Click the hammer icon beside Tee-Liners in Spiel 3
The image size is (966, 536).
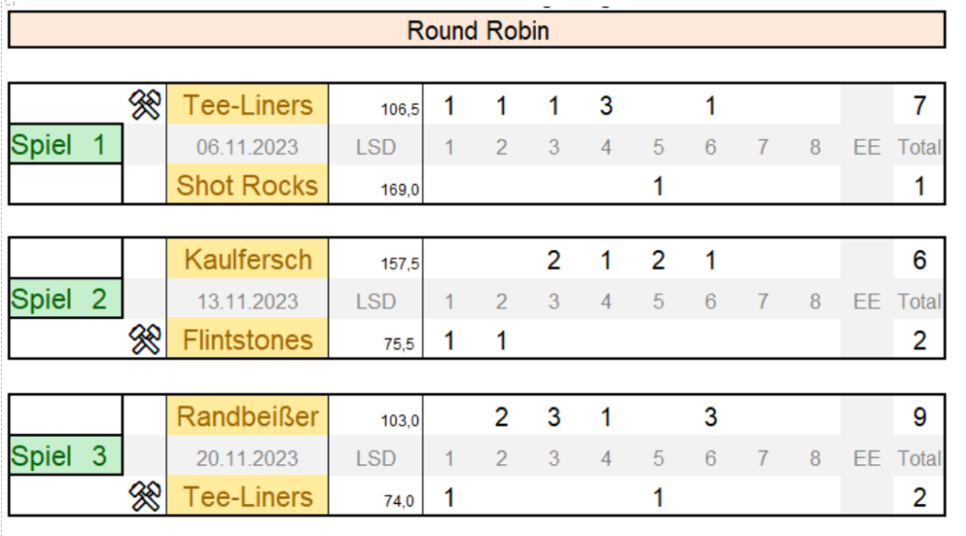pos(144,496)
